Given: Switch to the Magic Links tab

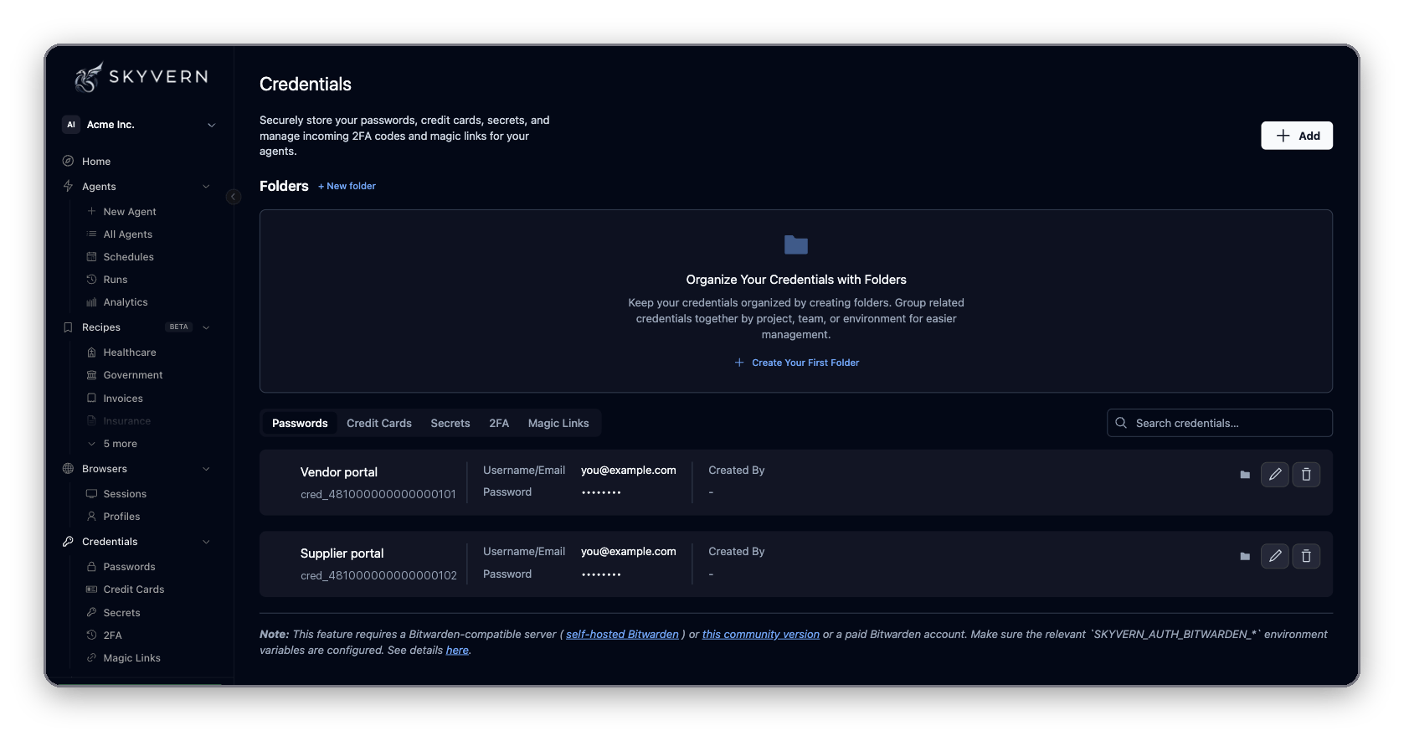Looking at the screenshot, I should 558,423.
